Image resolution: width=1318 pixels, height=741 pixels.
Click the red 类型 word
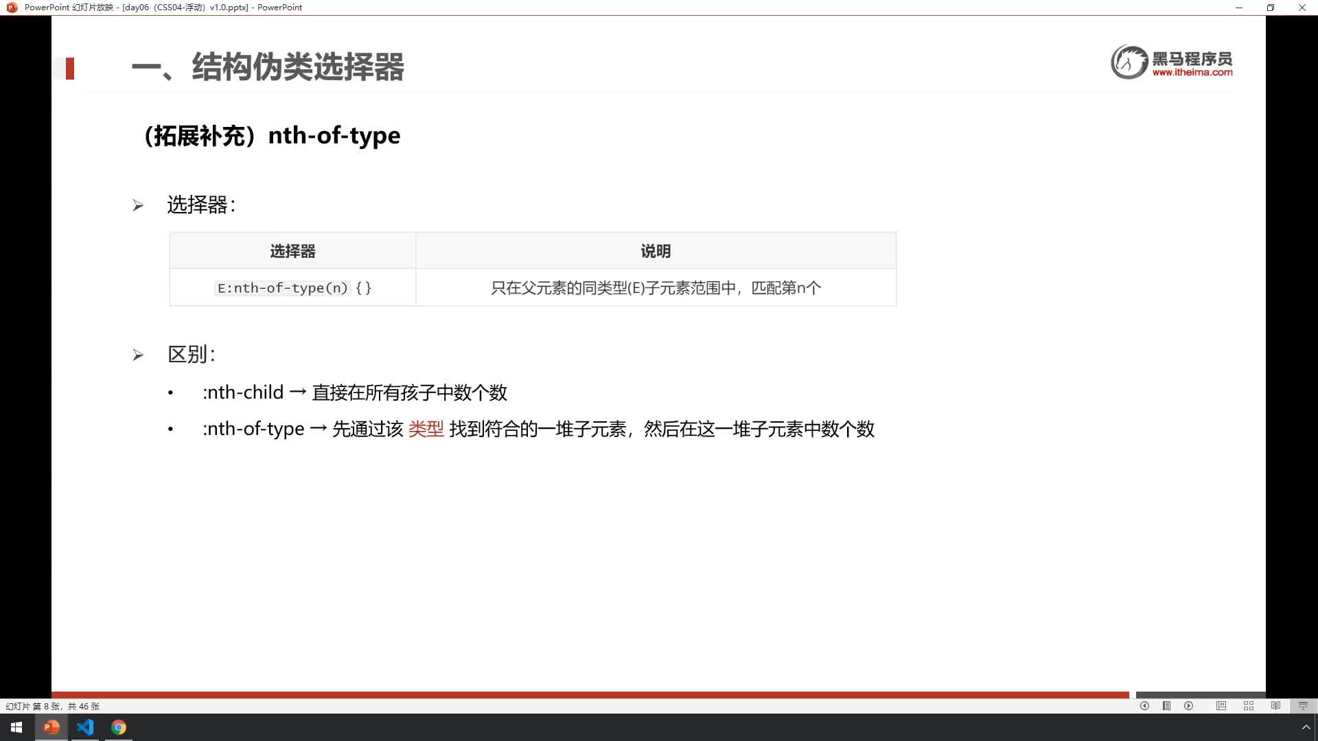(x=426, y=429)
